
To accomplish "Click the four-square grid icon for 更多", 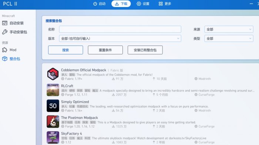I will (x=161, y=4).
